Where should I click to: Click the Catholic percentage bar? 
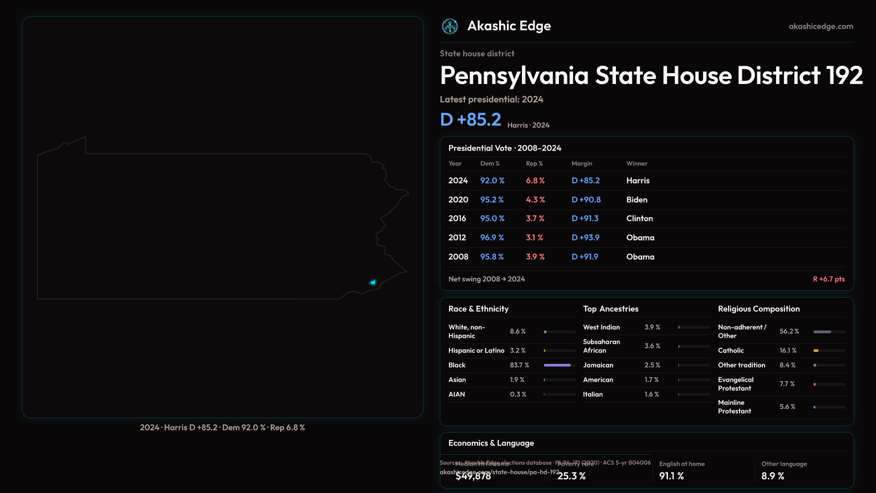pyautogui.click(x=829, y=351)
